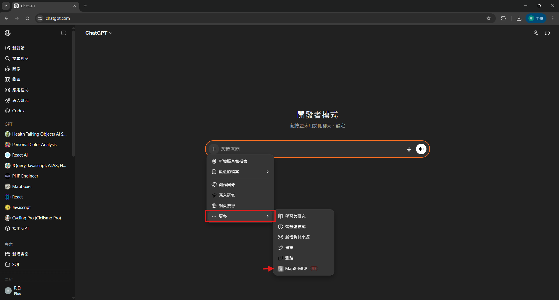559x300 pixels.
Task: Go forward in the browser
Action: coord(17,18)
